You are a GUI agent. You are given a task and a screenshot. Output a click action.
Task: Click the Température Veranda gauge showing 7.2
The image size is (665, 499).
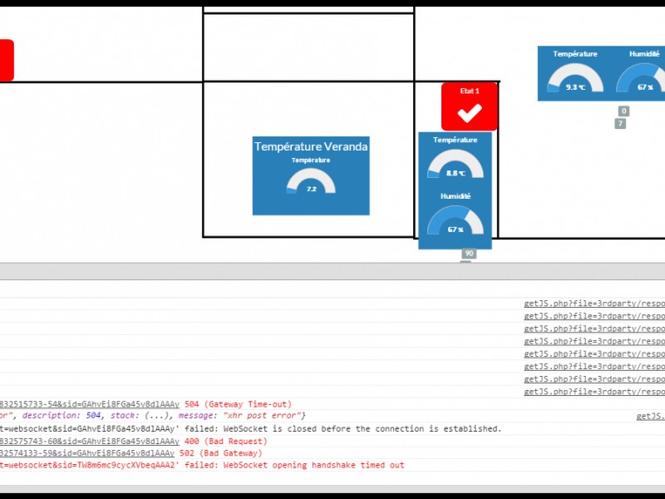pyautogui.click(x=311, y=182)
